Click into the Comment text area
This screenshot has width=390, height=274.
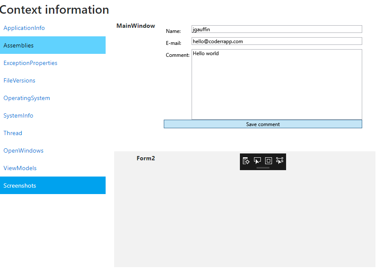(x=277, y=84)
